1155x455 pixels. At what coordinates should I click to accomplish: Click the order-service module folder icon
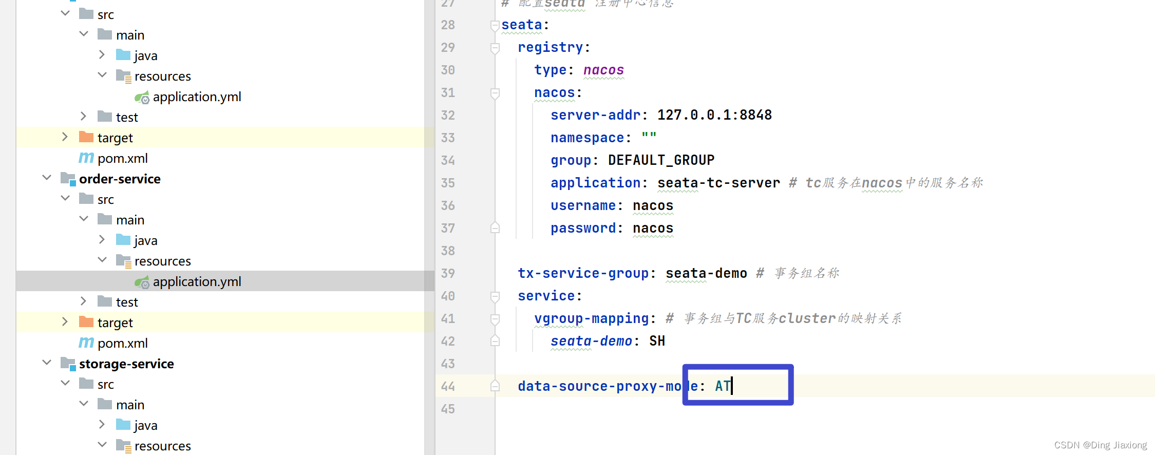point(68,179)
